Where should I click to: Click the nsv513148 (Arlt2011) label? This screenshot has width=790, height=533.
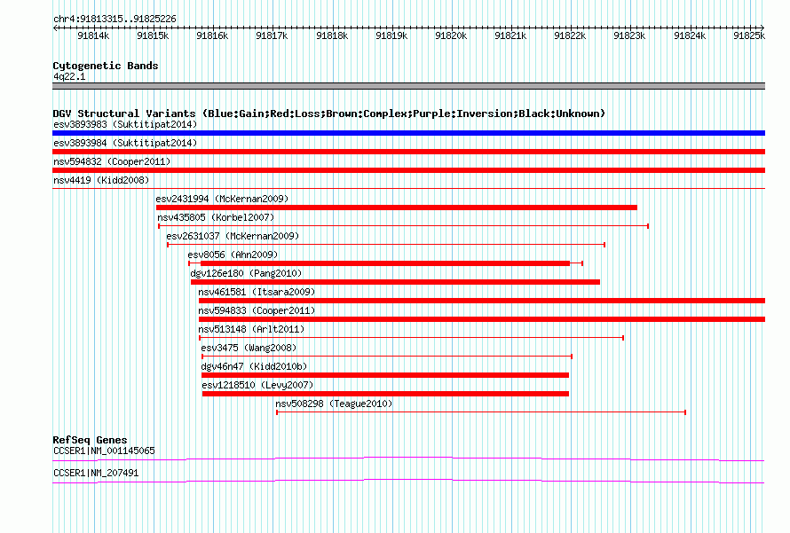[x=251, y=329]
